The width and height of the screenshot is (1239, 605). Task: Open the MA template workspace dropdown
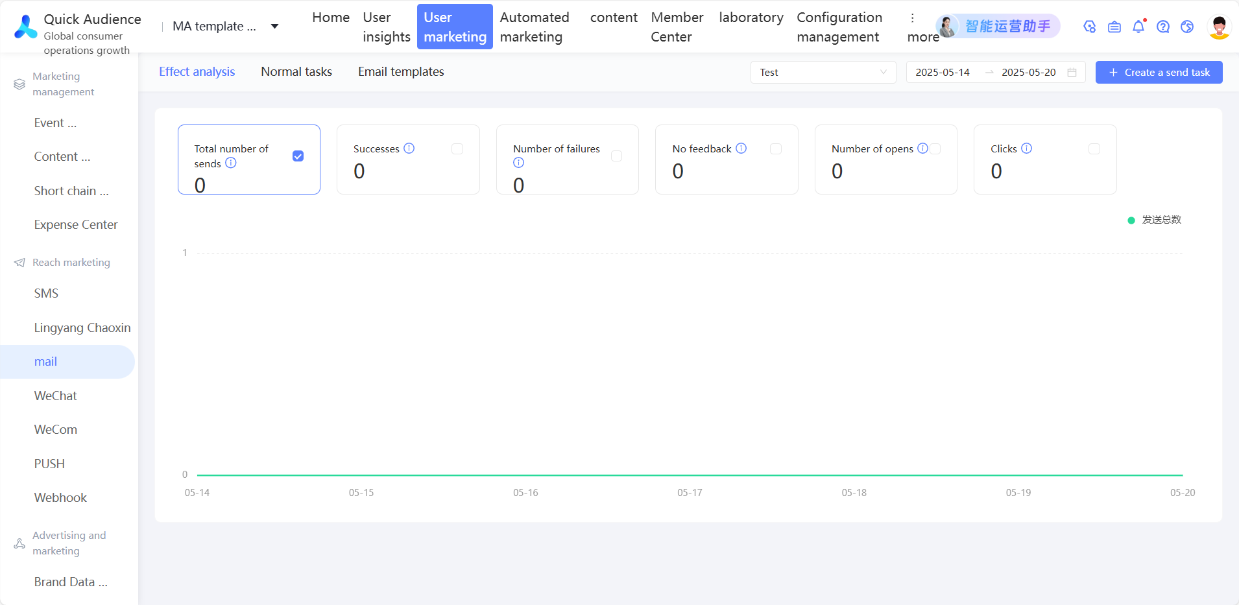tap(225, 26)
